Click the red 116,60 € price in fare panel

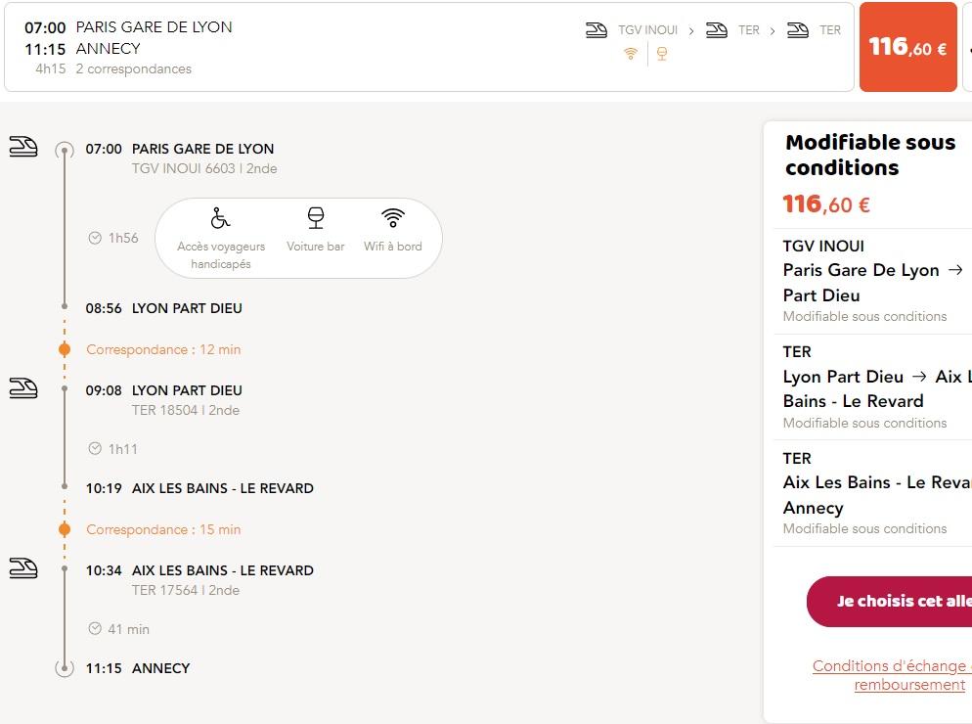826,204
